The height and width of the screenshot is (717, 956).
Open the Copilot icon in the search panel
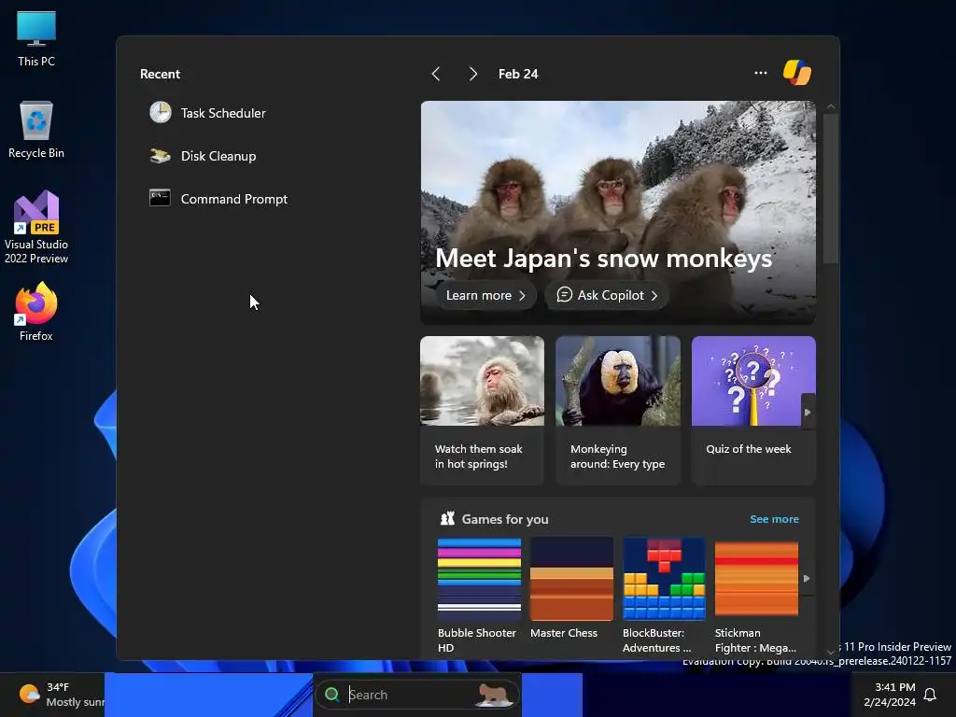pos(797,73)
